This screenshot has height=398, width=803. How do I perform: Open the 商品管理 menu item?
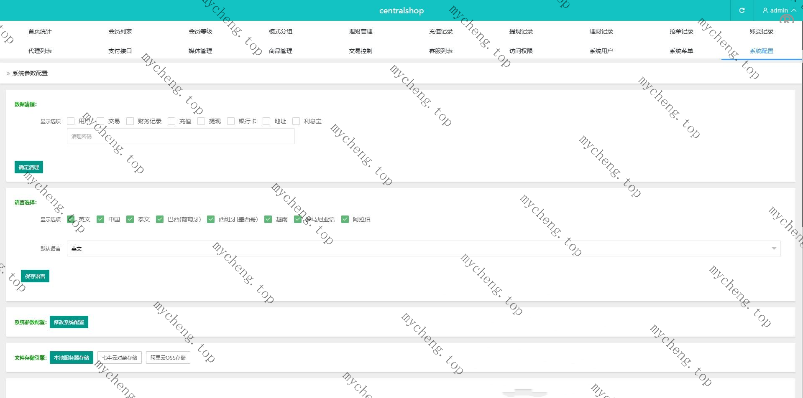click(280, 51)
